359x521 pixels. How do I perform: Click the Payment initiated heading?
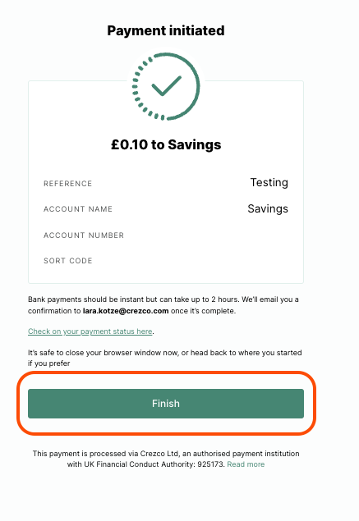click(166, 30)
